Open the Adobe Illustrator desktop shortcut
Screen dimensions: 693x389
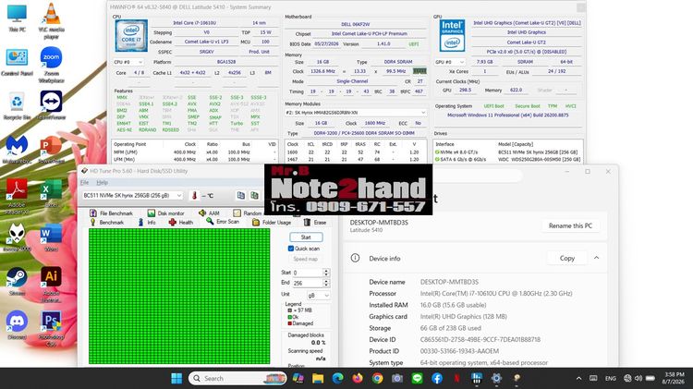(x=51, y=285)
